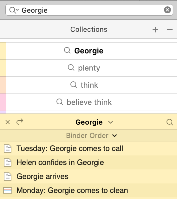Open the think search collection

click(x=92, y=85)
